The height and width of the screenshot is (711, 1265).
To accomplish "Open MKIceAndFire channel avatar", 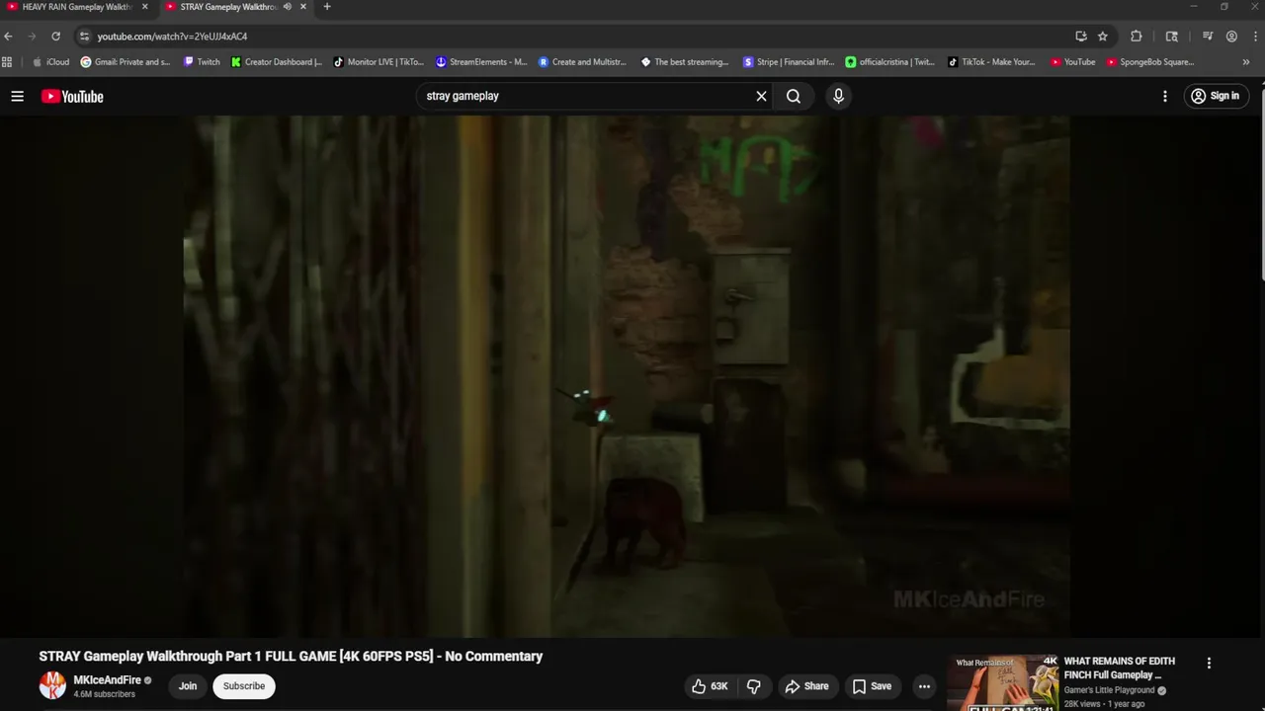I will pyautogui.click(x=51, y=685).
